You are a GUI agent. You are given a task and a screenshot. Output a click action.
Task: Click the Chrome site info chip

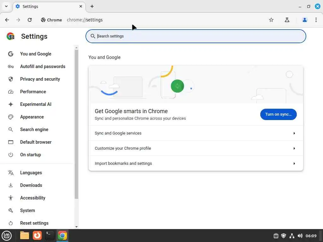[x=51, y=20]
